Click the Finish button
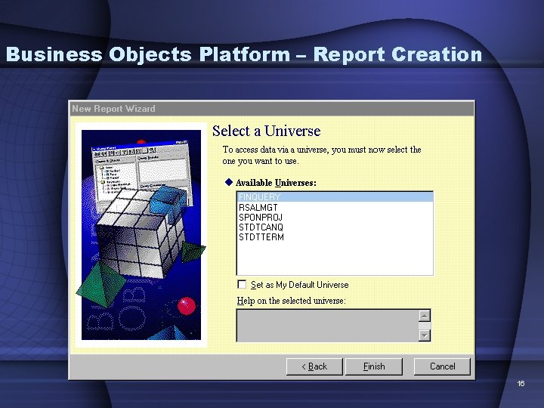 point(374,366)
